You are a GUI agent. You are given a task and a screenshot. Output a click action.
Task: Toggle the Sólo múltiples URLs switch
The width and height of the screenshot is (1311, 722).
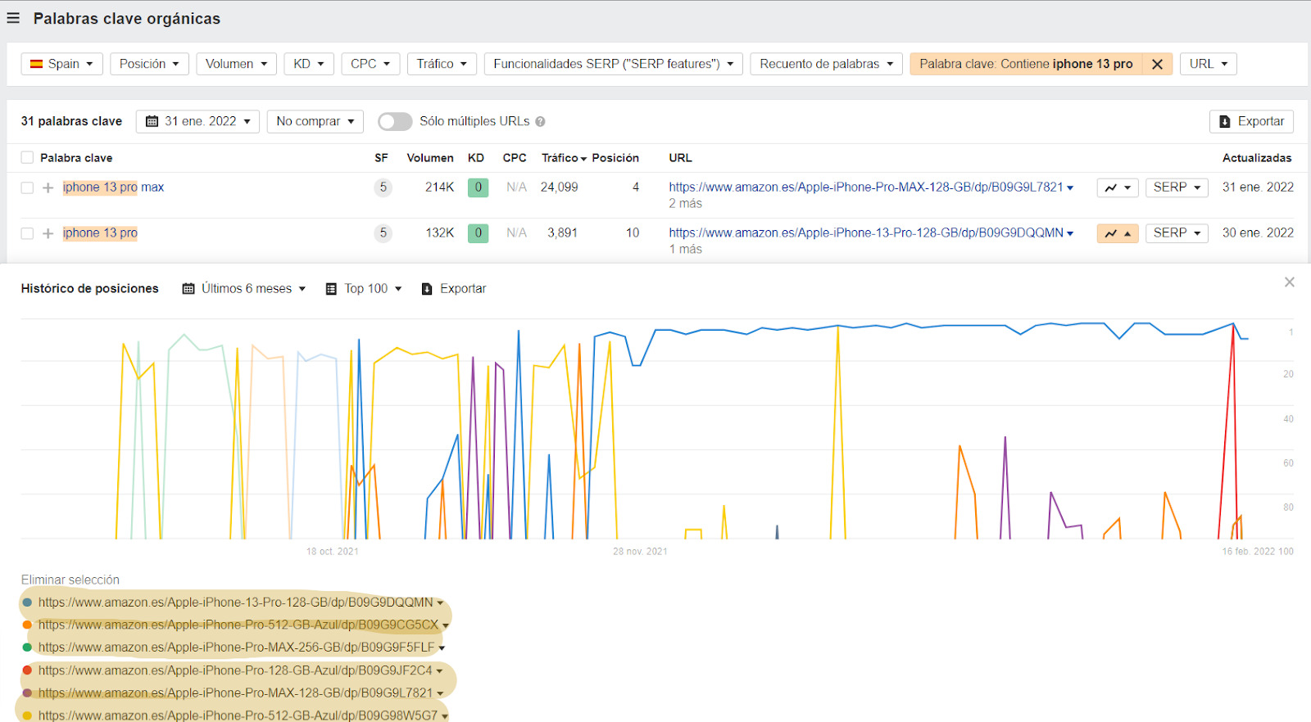click(395, 122)
